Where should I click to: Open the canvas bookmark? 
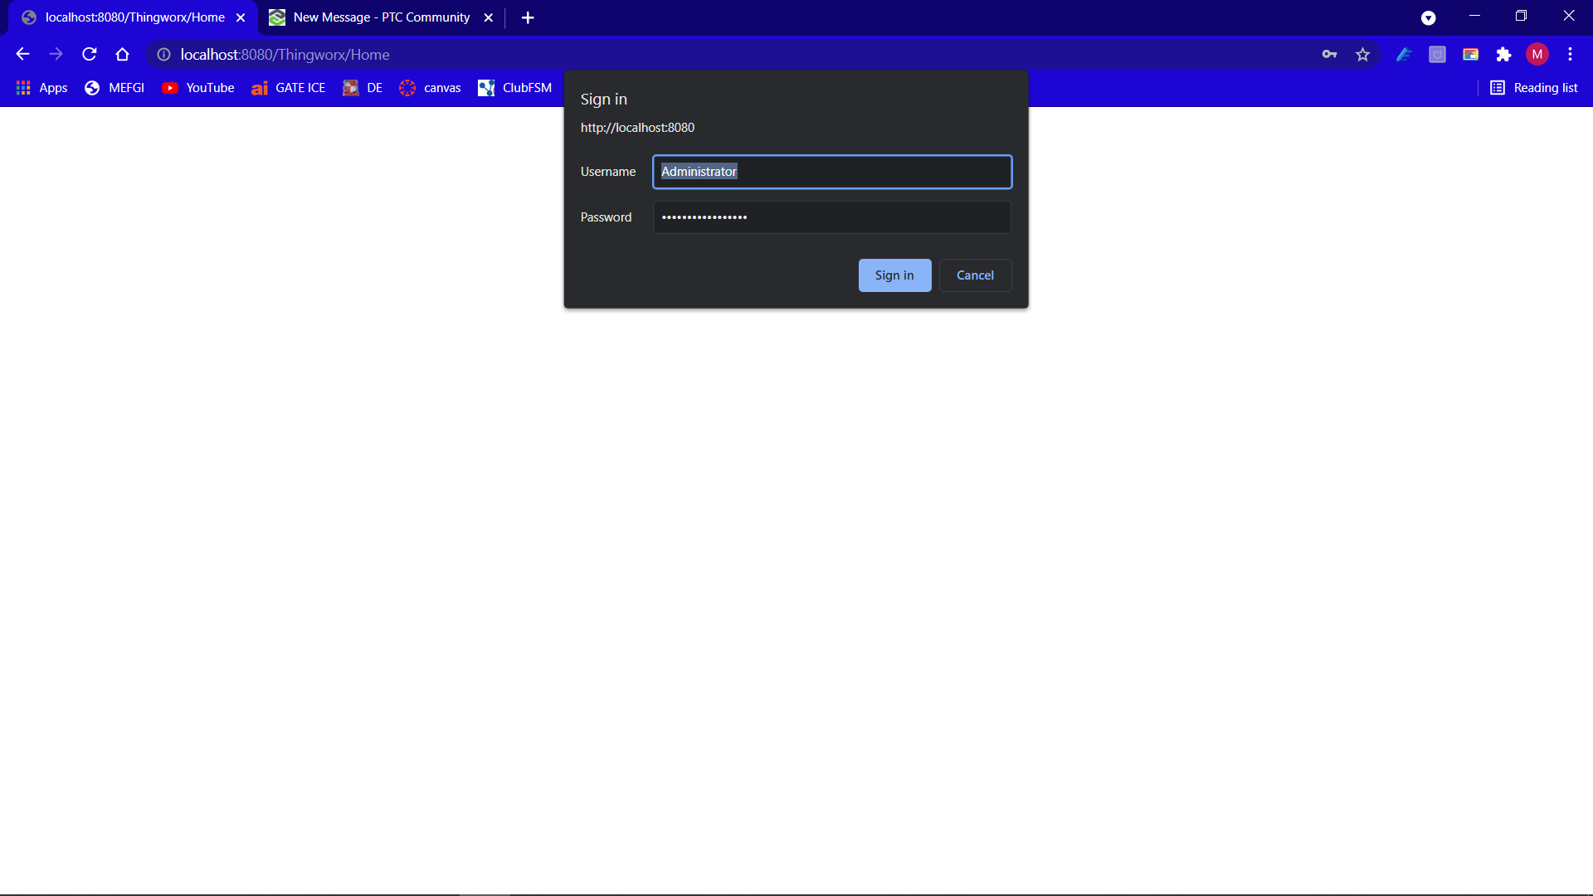point(429,87)
